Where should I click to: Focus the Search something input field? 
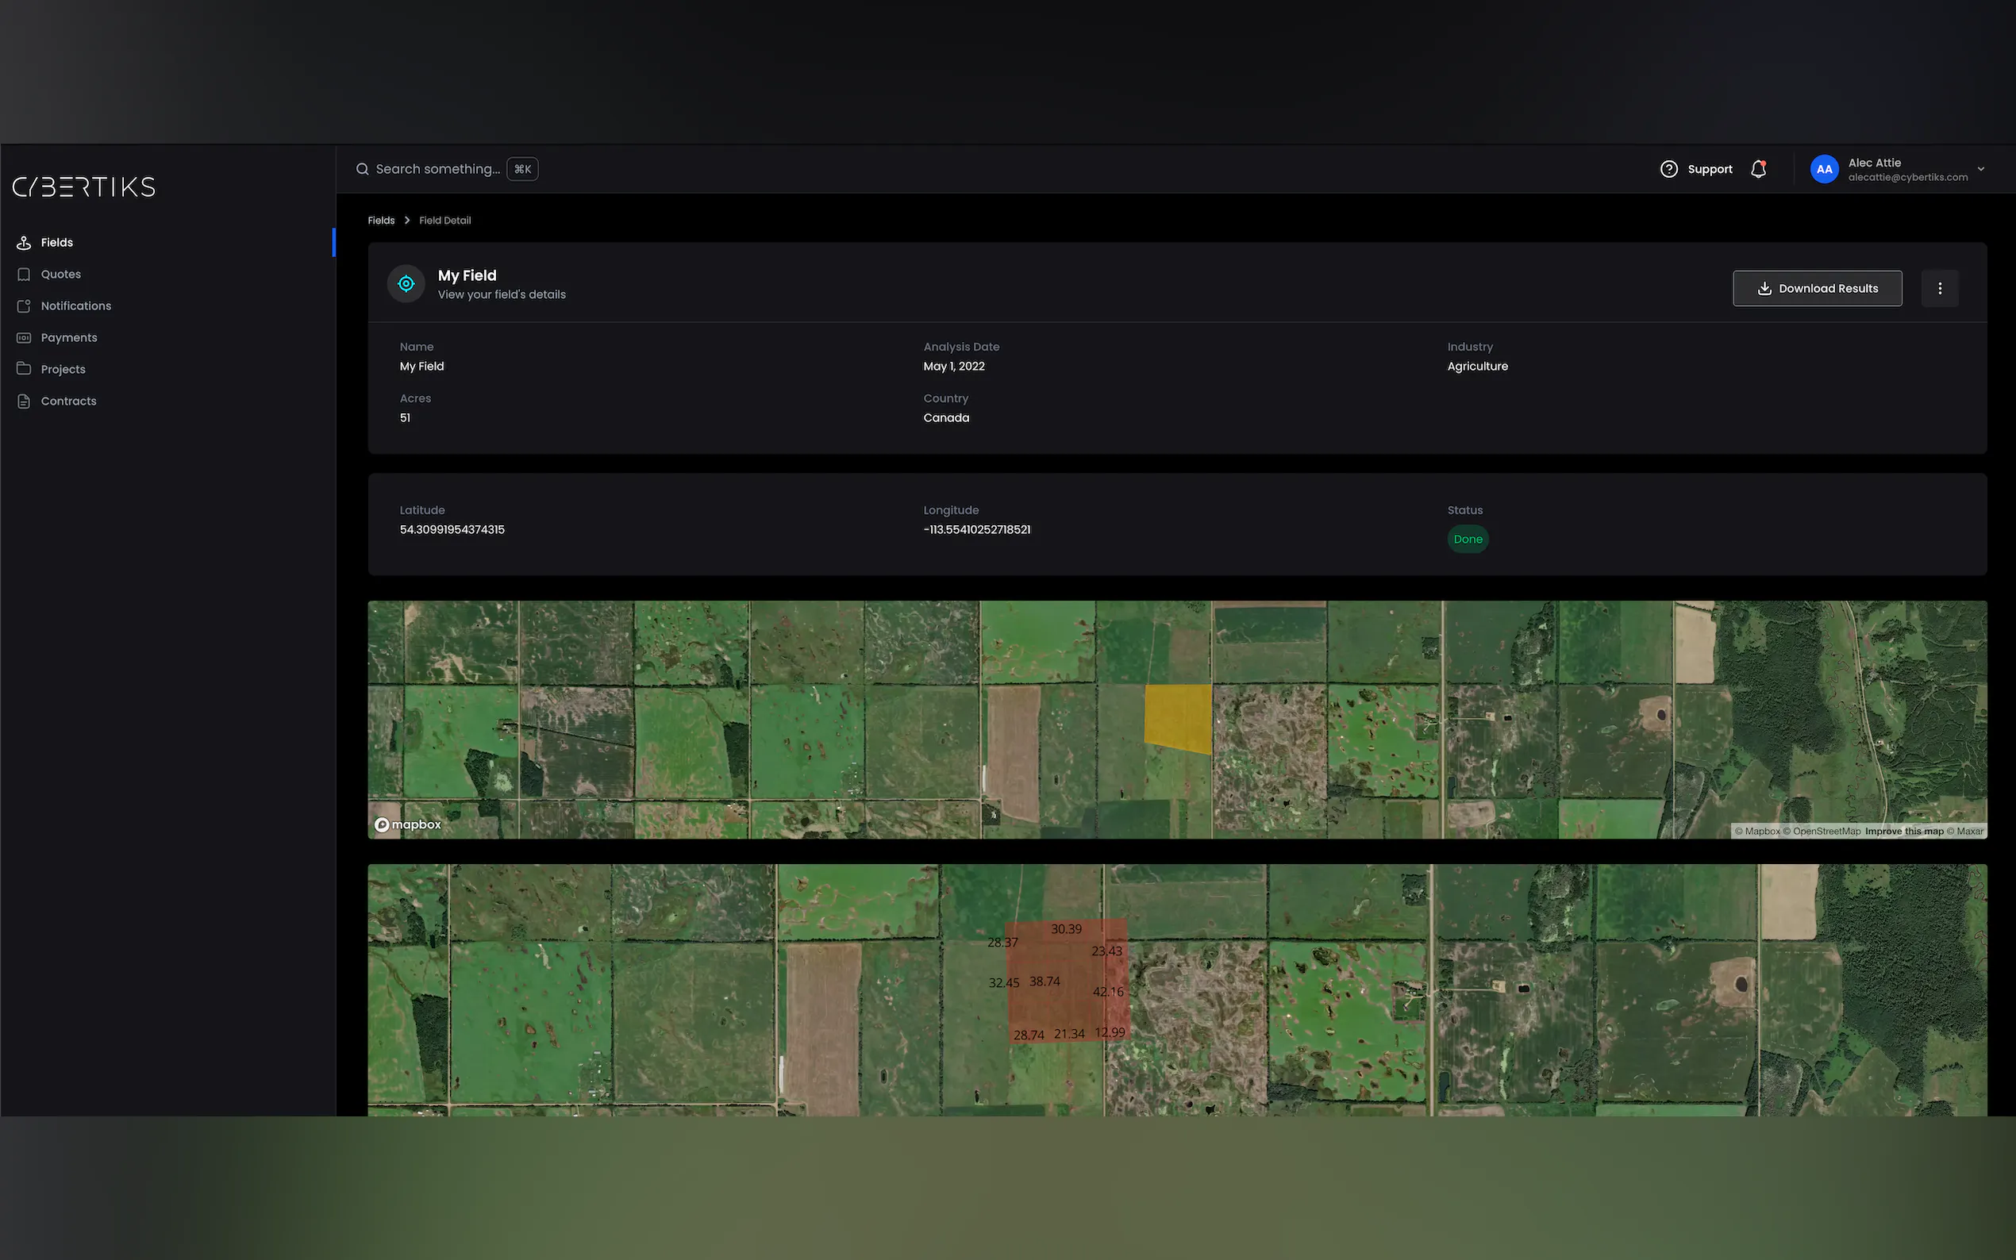(437, 169)
